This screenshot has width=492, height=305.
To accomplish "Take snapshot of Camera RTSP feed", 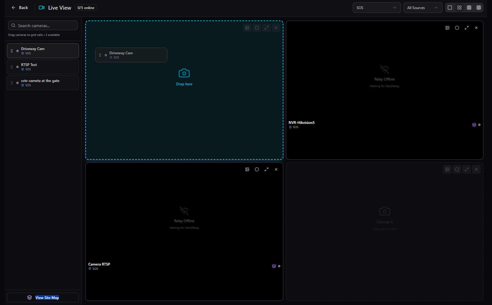I will pyautogui.click(x=247, y=169).
